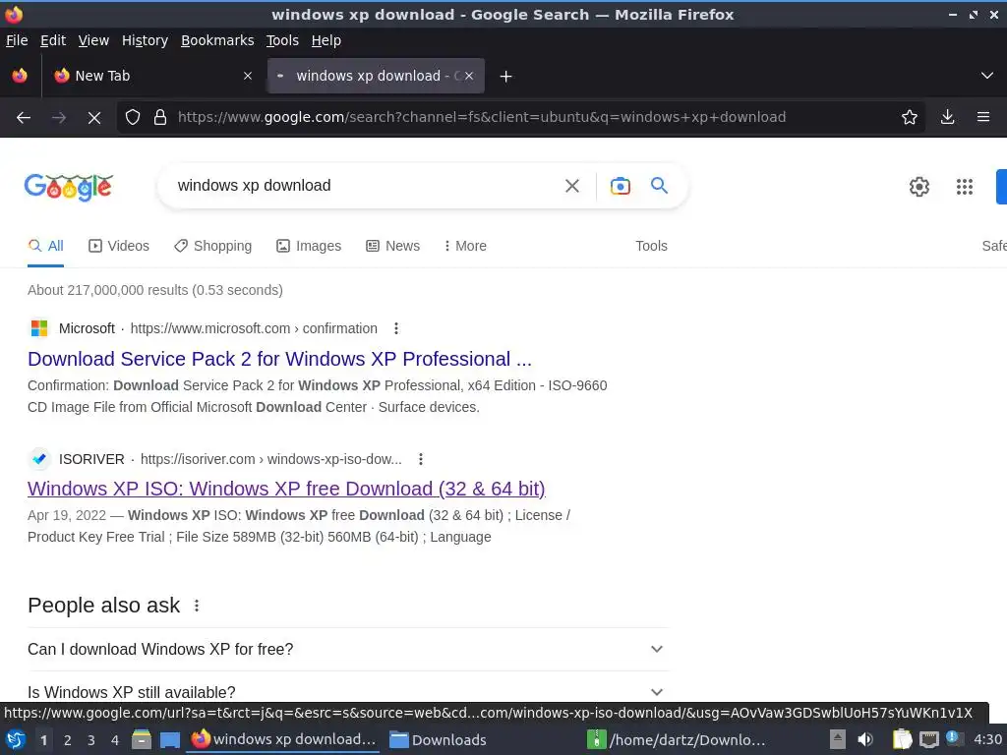The width and height of the screenshot is (1007, 755).
Task: Select the News results tab
Action: pyautogui.click(x=392, y=246)
